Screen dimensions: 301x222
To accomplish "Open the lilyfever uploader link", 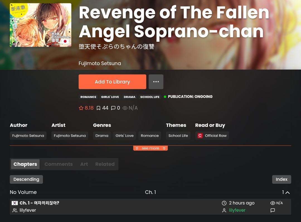I will pyautogui.click(x=237, y=210).
